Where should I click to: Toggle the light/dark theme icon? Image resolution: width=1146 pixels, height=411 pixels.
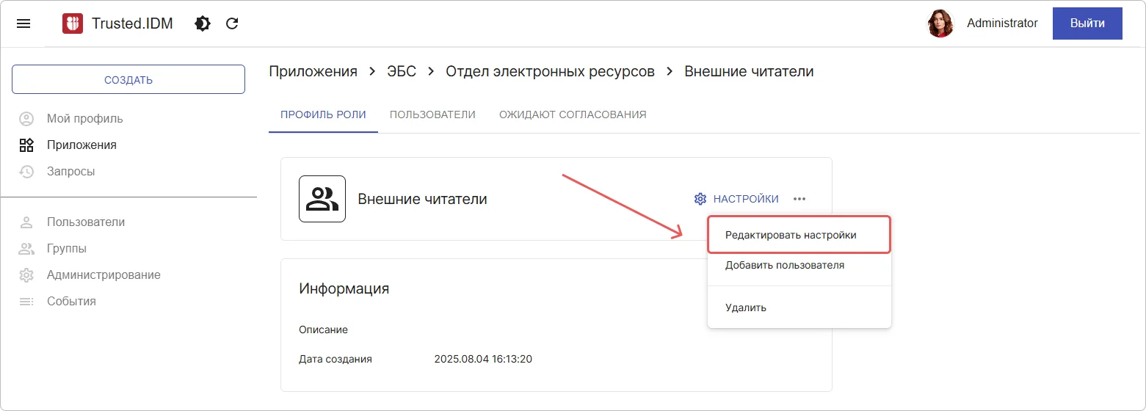coord(202,23)
